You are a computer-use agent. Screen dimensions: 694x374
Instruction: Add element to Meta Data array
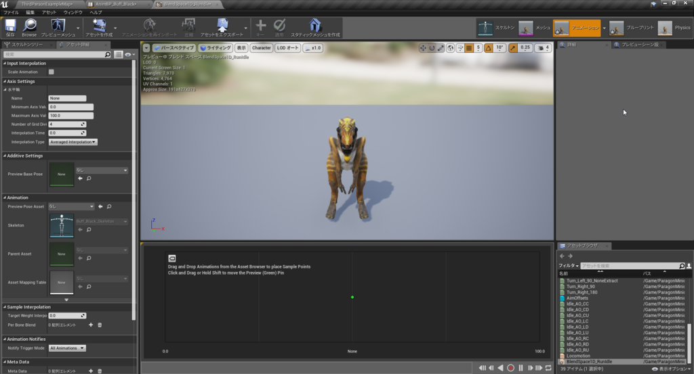pos(91,371)
